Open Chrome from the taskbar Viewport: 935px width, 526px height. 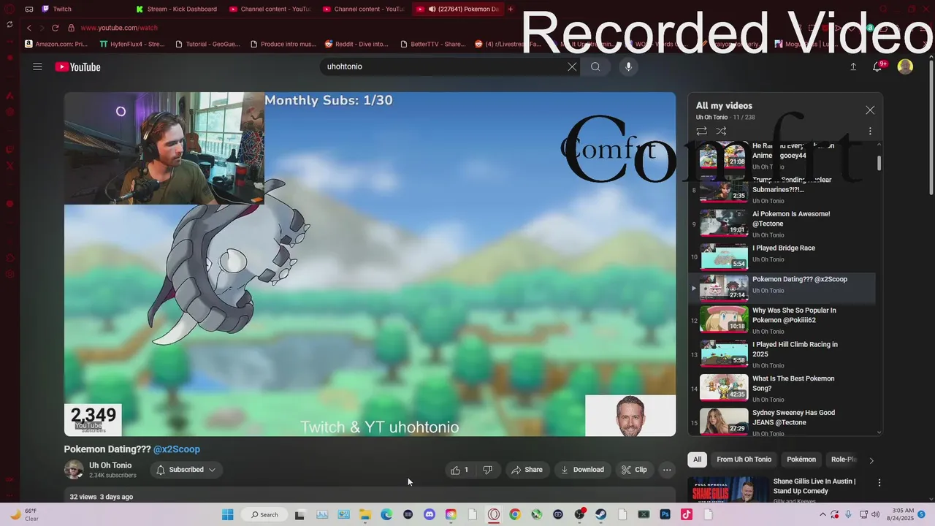[515, 514]
